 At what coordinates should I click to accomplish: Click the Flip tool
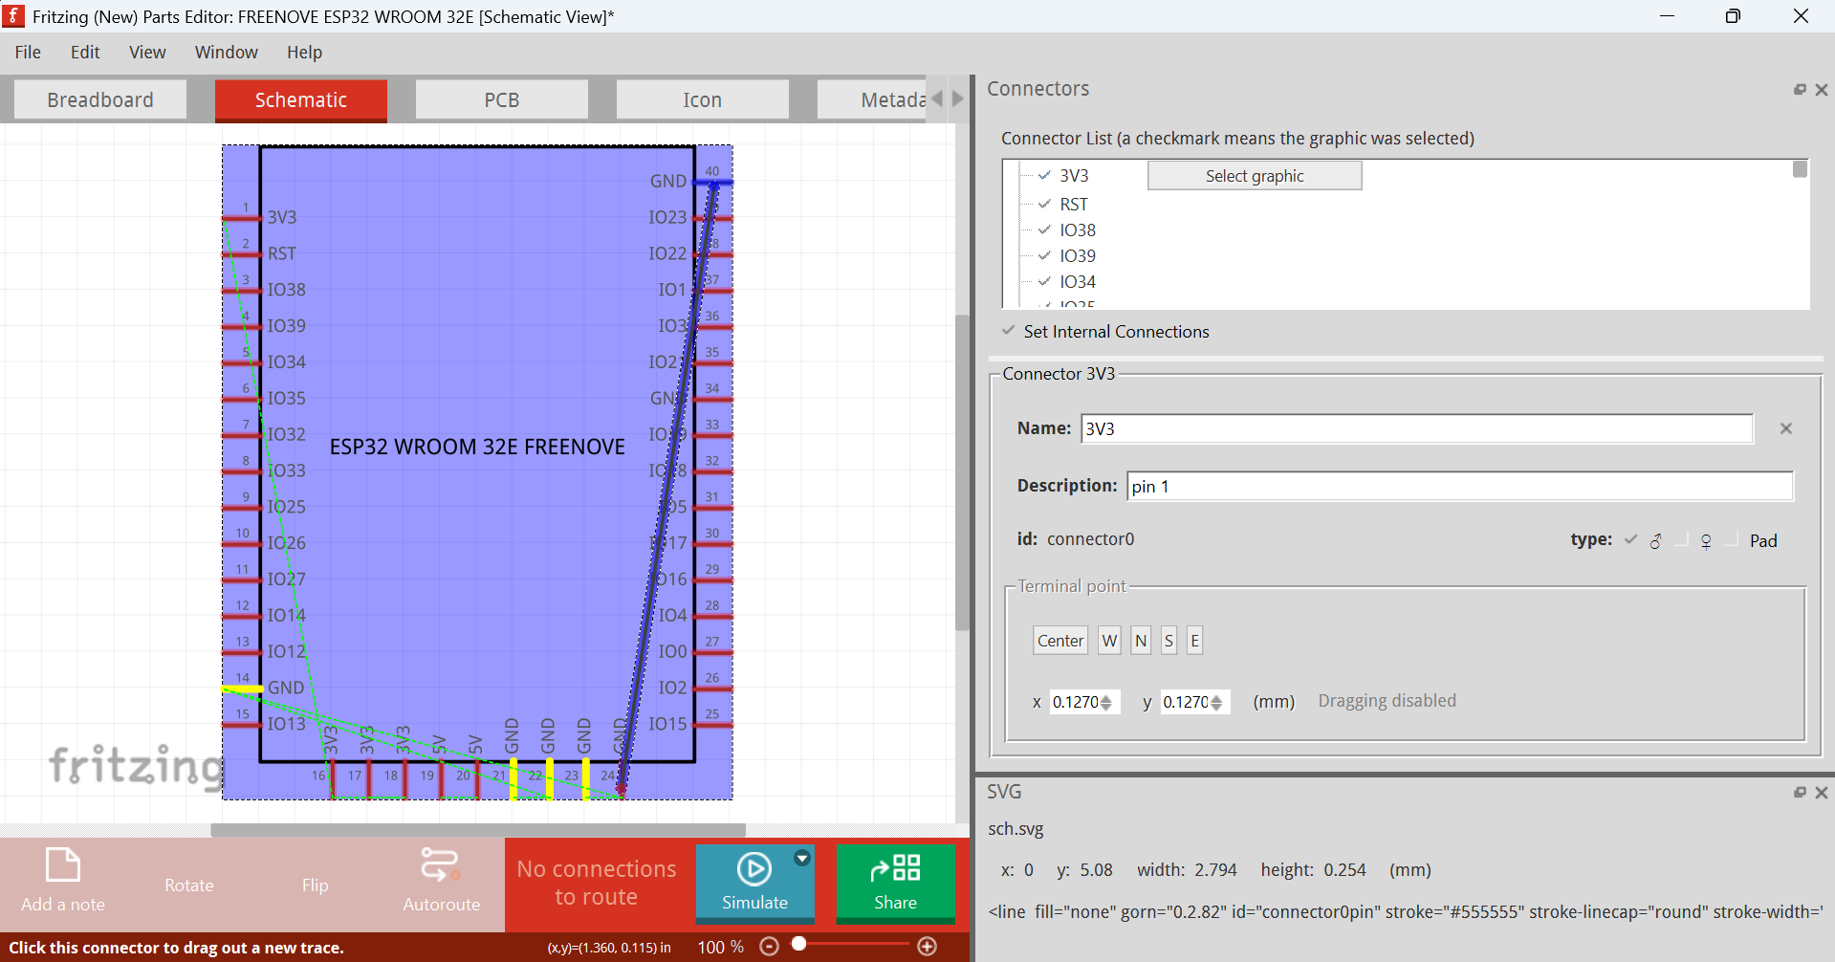tap(315, 885)
